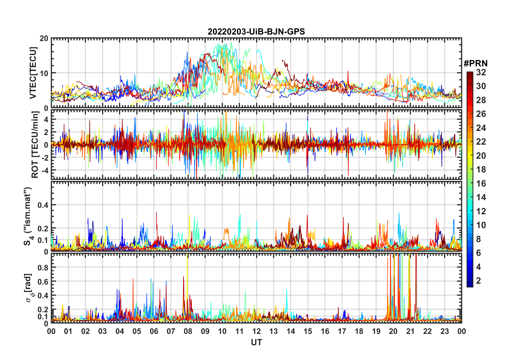Click colorbar tick label 2
The height and width of the screenshot is (359, 513).
click(478, 281)
